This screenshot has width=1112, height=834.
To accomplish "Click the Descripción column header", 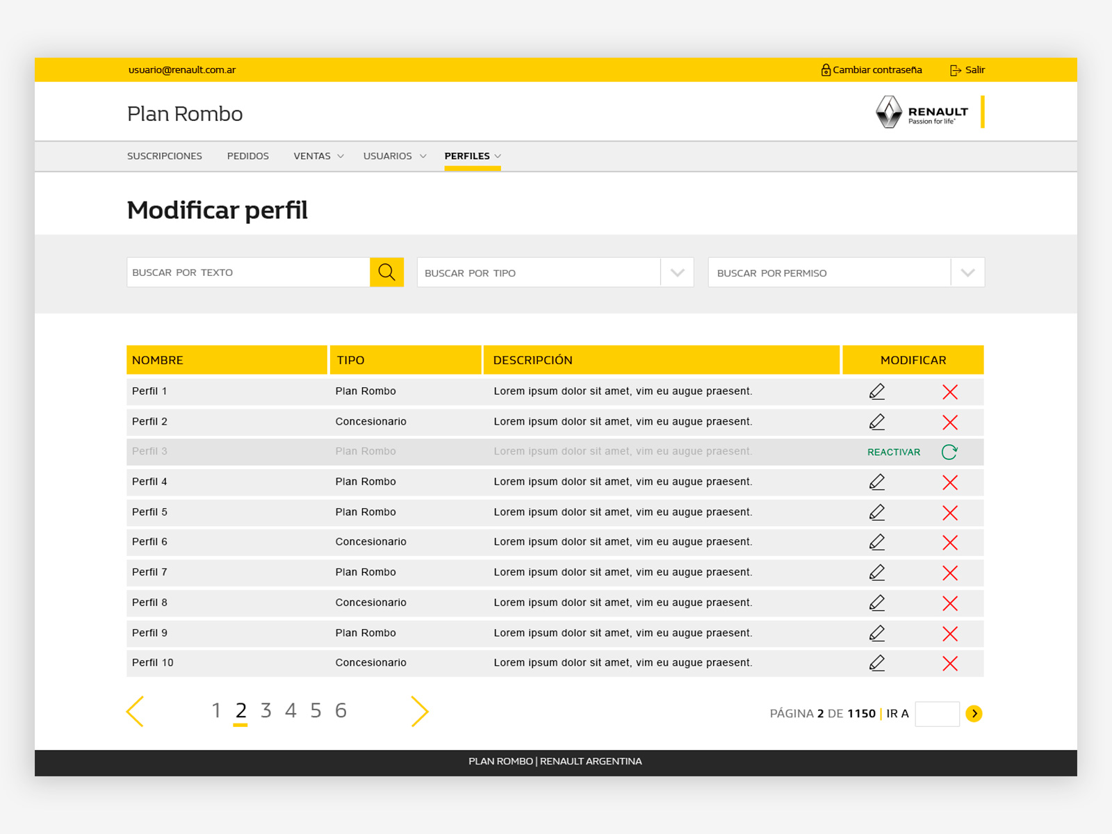I will pos(662,360).
